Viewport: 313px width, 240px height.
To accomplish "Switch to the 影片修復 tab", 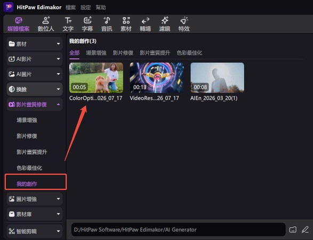I will [x=123, y=53].
